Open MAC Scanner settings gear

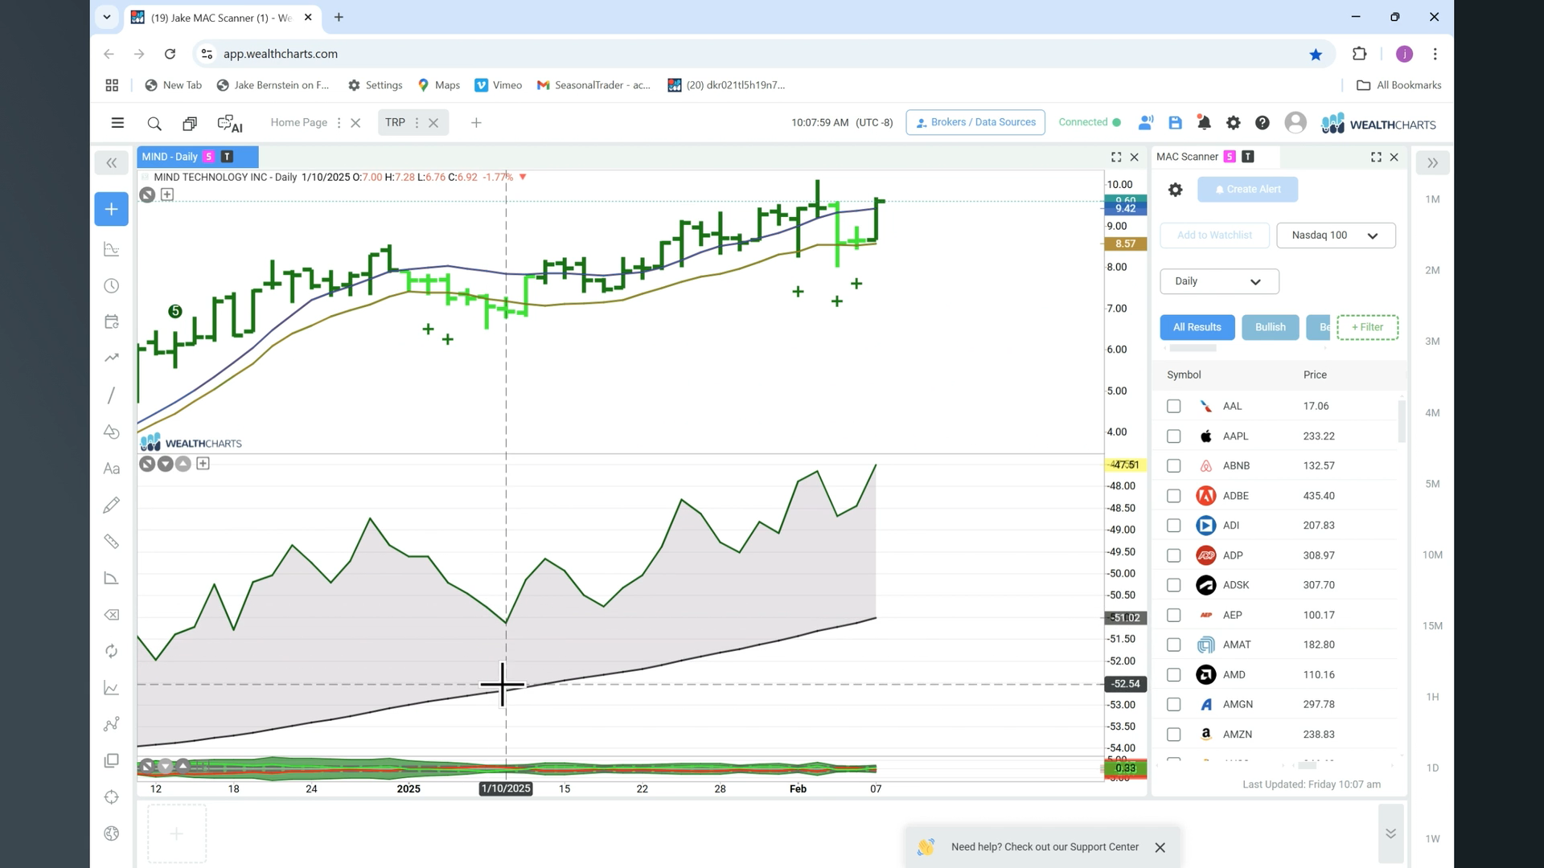[x=1175, y=190]
